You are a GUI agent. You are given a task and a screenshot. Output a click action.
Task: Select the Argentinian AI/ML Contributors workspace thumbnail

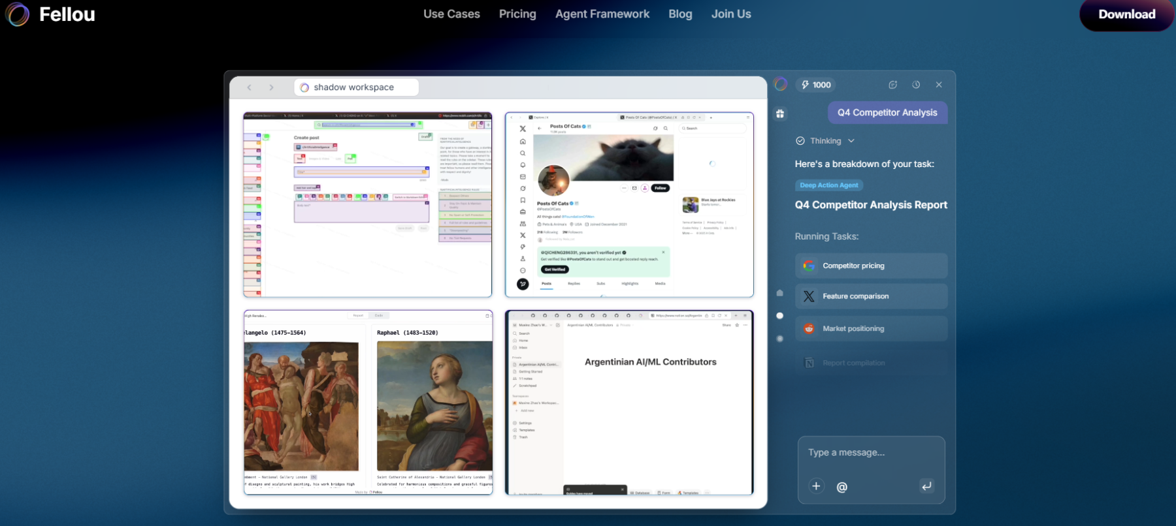click(629, 402)
